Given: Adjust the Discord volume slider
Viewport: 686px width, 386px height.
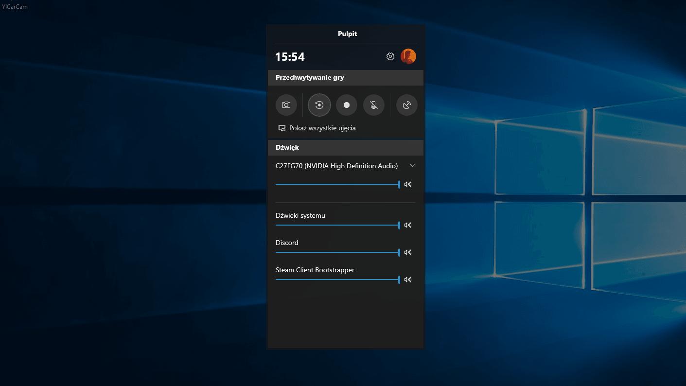Looking at the screenshot, I should point(338,252).
